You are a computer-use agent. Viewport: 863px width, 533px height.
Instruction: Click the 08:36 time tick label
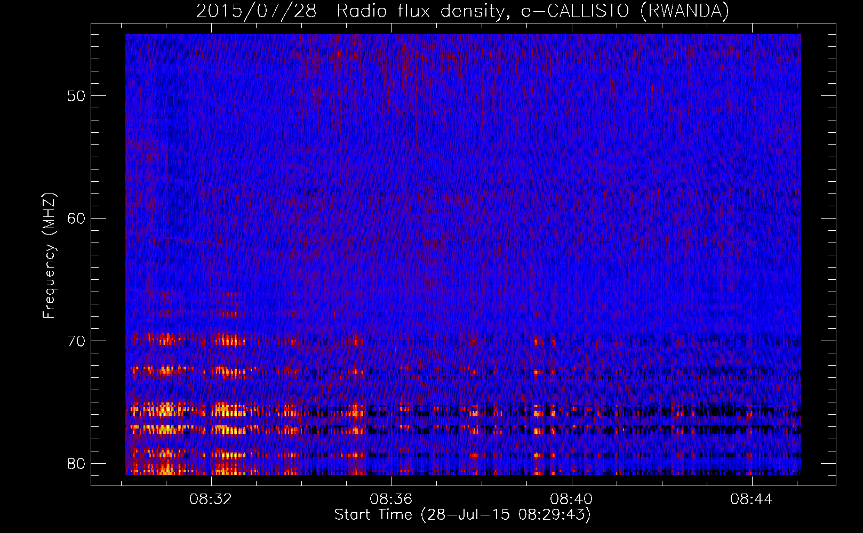tap(391, 499)
